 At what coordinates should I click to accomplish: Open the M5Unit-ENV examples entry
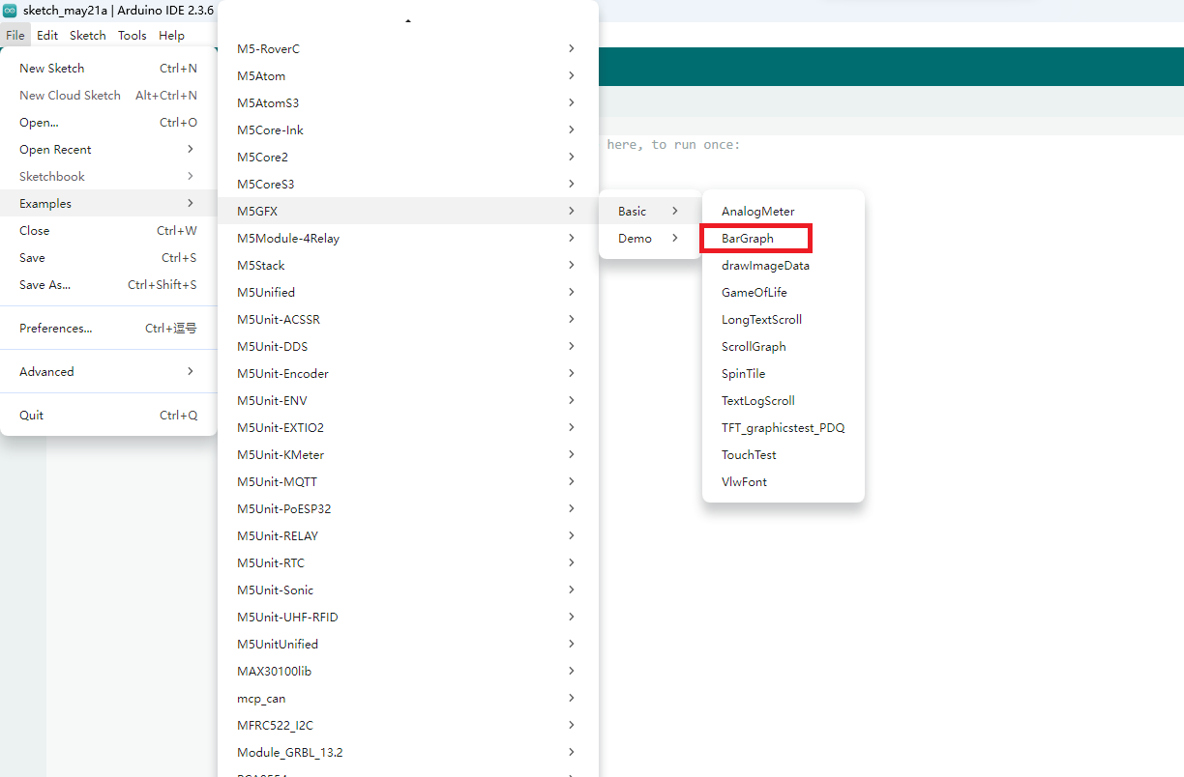tap(408, 401)
